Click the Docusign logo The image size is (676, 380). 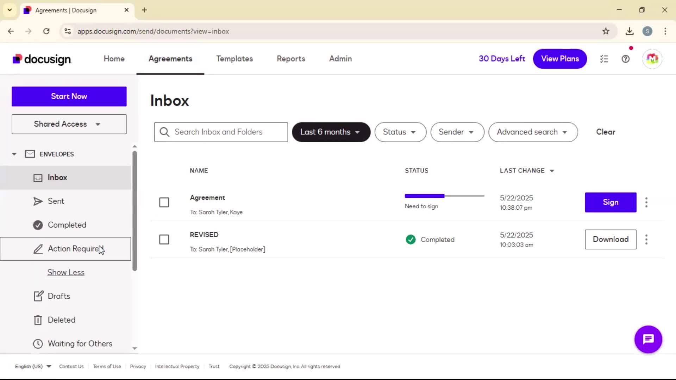coord(42,59)
